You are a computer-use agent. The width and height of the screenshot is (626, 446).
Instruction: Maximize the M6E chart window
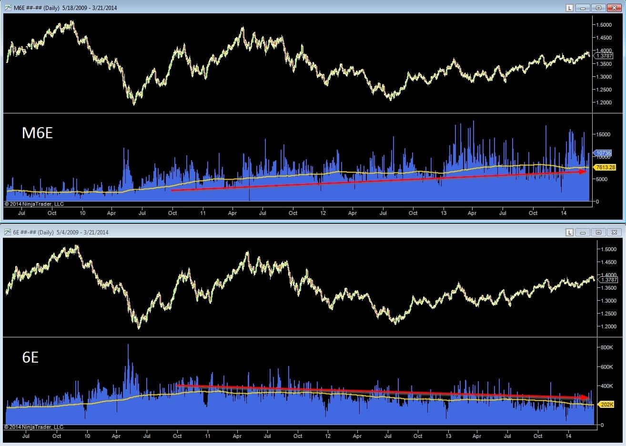click(x=598, y=8)
